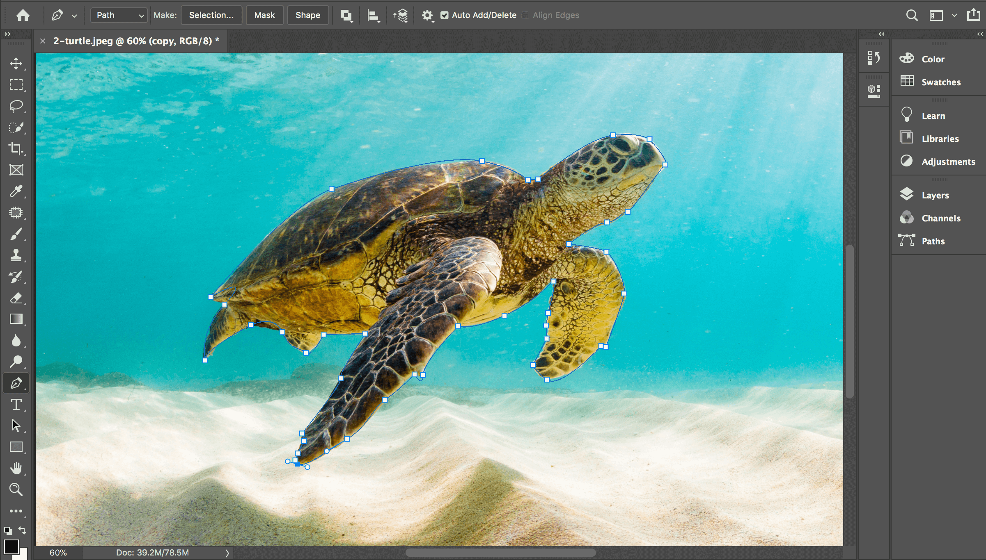Select the Rectangular Marquee tool
986x560 pixels.
(x=16, y=84)
